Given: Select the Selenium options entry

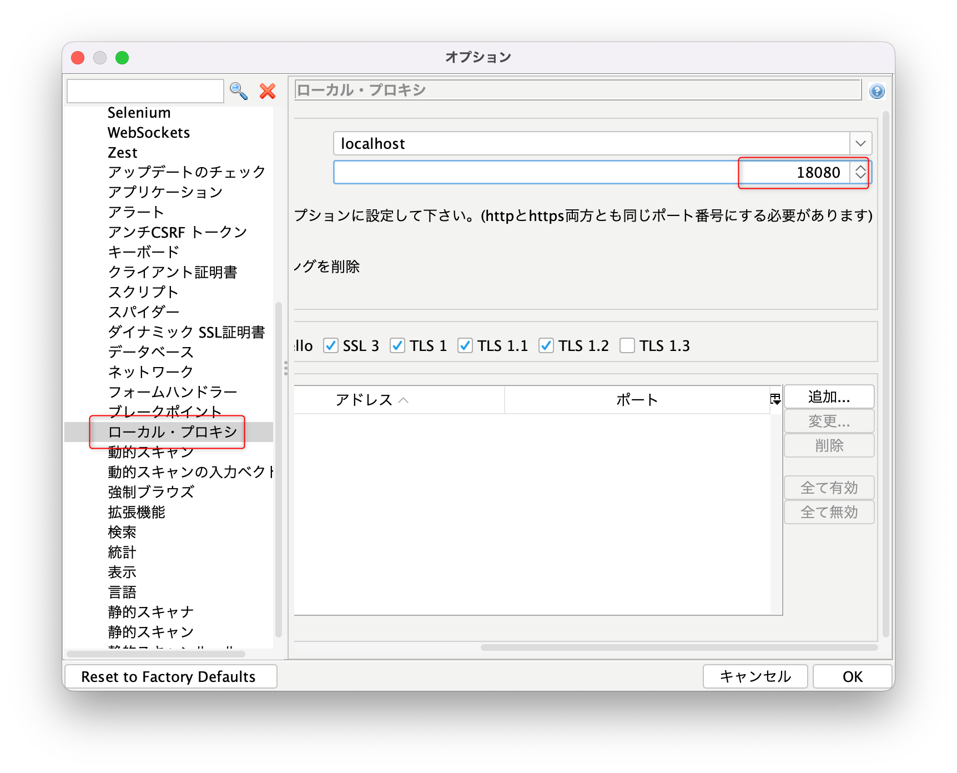Looking at the screenshot, I should [x=139, y=113].
